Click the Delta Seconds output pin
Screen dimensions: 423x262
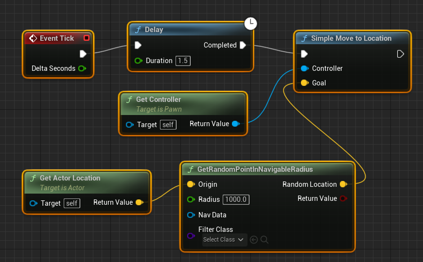coord(82,68)
